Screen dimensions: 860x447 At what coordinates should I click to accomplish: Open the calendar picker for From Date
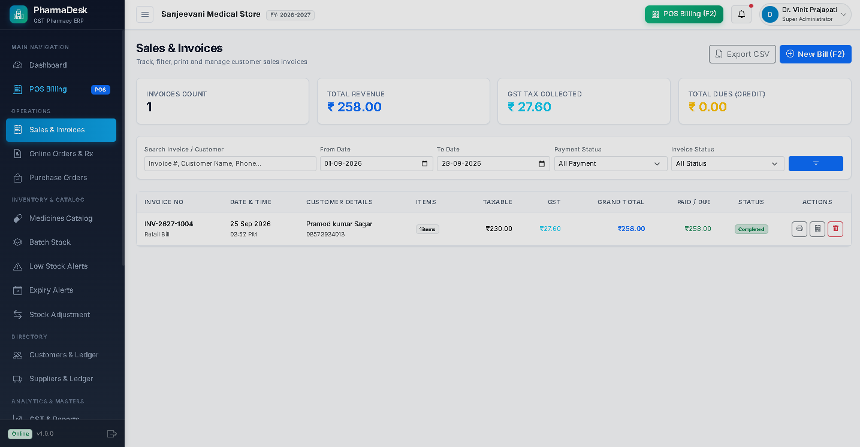pyautogui.click(x=425, y=163)
